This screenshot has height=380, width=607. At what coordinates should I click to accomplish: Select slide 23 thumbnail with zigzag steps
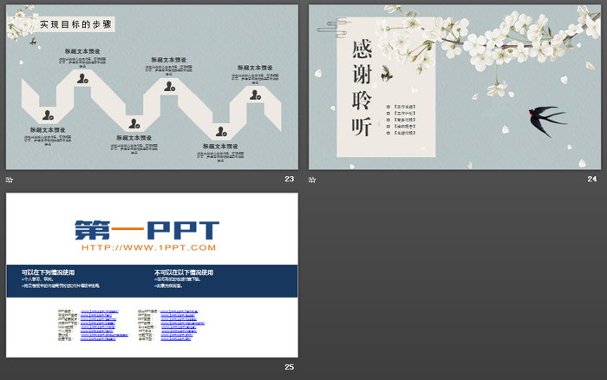pos(152,87)
